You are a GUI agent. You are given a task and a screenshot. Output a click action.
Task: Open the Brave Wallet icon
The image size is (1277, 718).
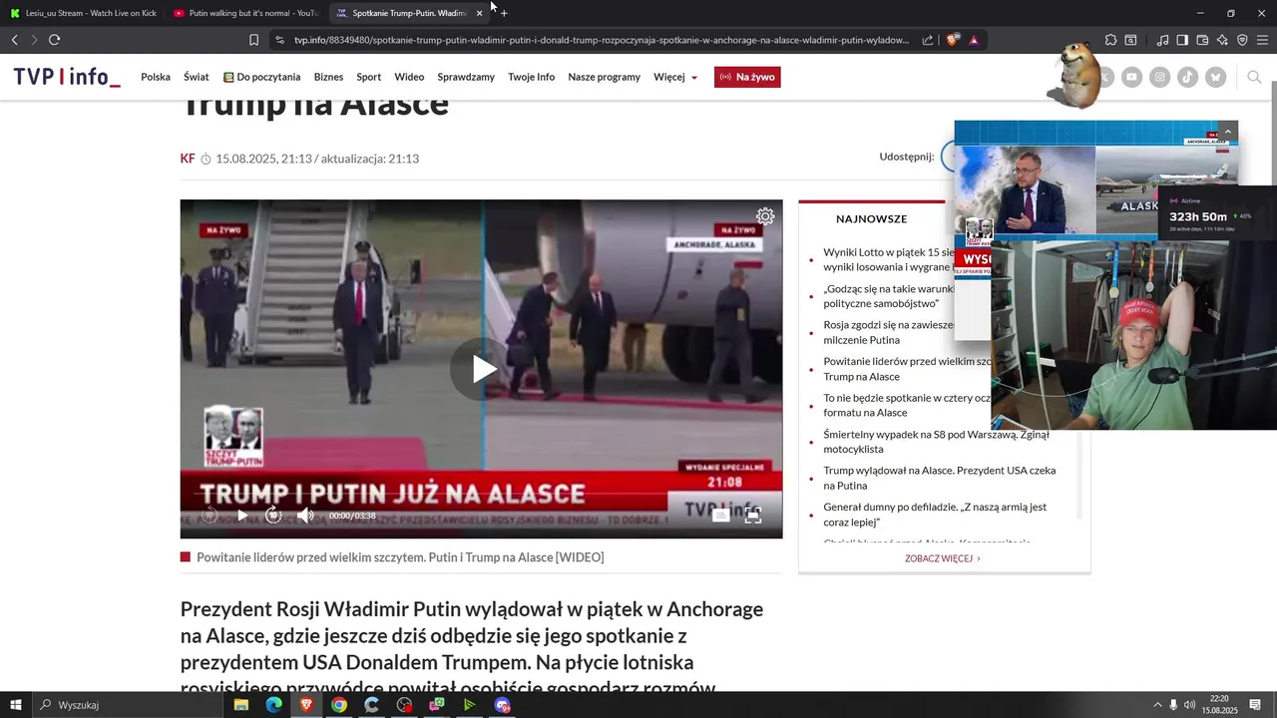tap(1202, 40)
